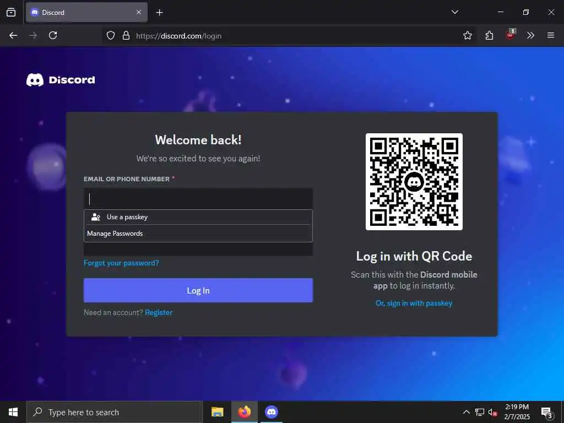Follow the Register link

[x=159, y=313]
